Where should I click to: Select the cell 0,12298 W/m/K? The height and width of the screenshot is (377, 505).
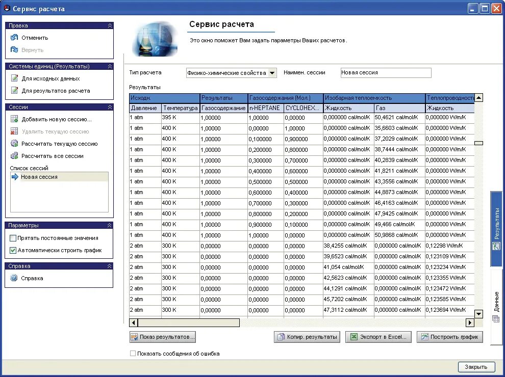point(450,246)
